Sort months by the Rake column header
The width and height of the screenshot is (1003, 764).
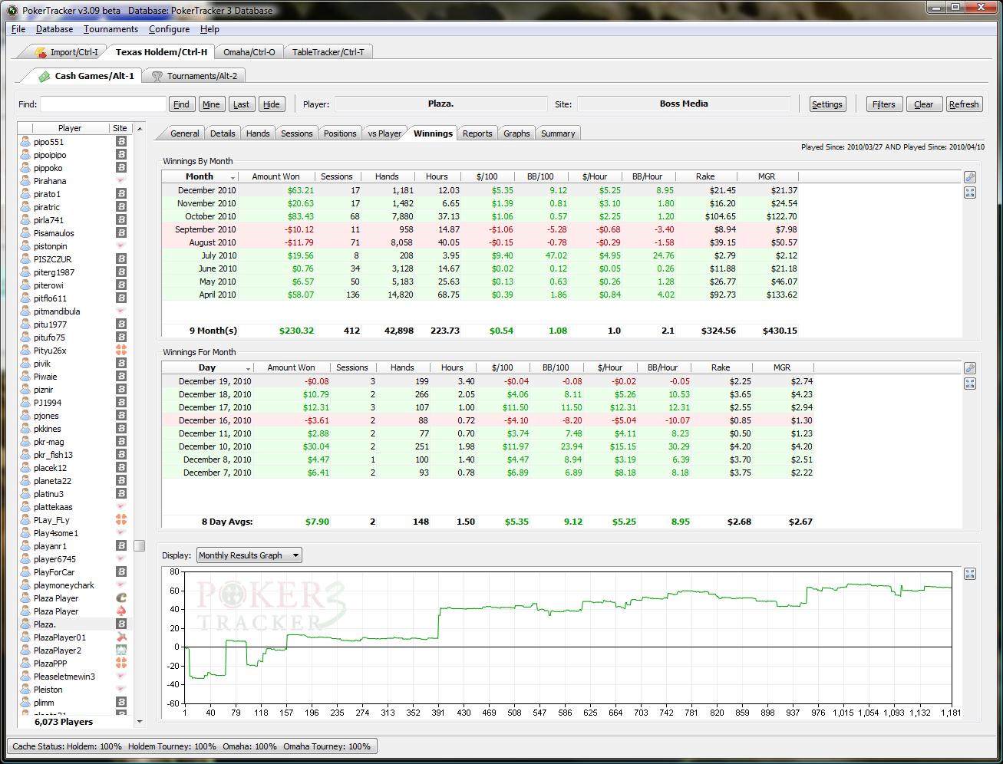pos(705,176)
